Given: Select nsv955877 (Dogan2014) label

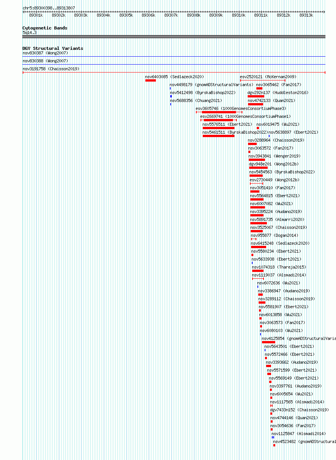Looking at the screenshot, I should click(274, 235).
